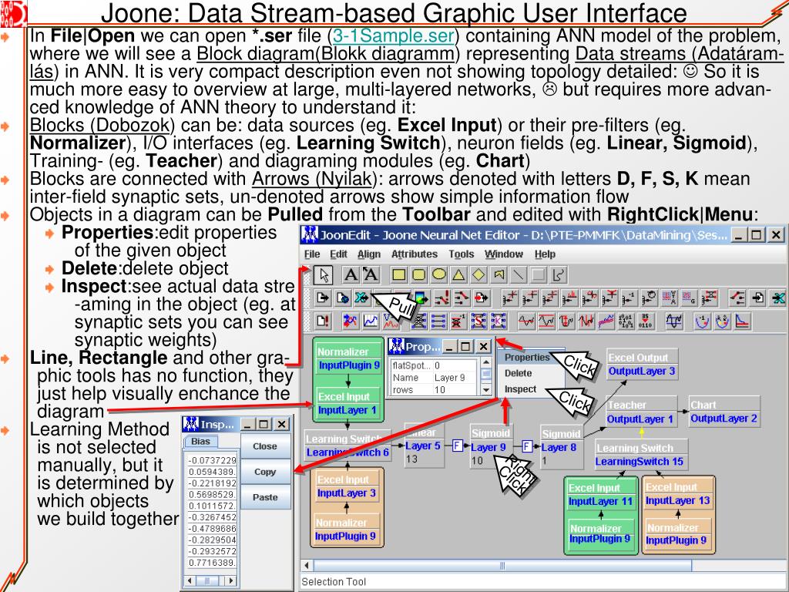Click the bias value '-0.0737229'

(212, 460)
